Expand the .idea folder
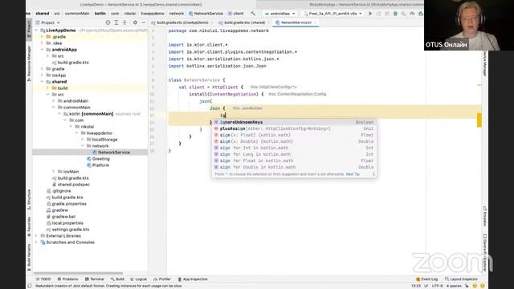514x289 pixels. [x=42, y=43]
